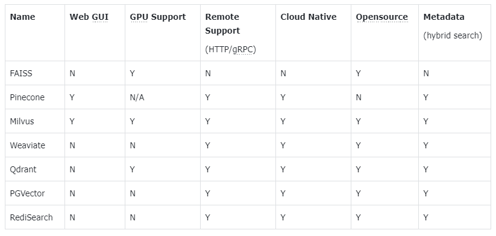Click the (HTTP/gRPC) subheader text

point(231,49)
